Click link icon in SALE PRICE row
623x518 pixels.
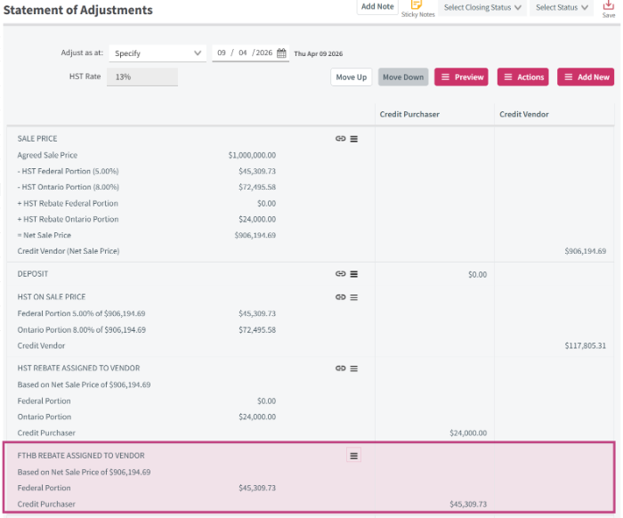pos(341,138)
